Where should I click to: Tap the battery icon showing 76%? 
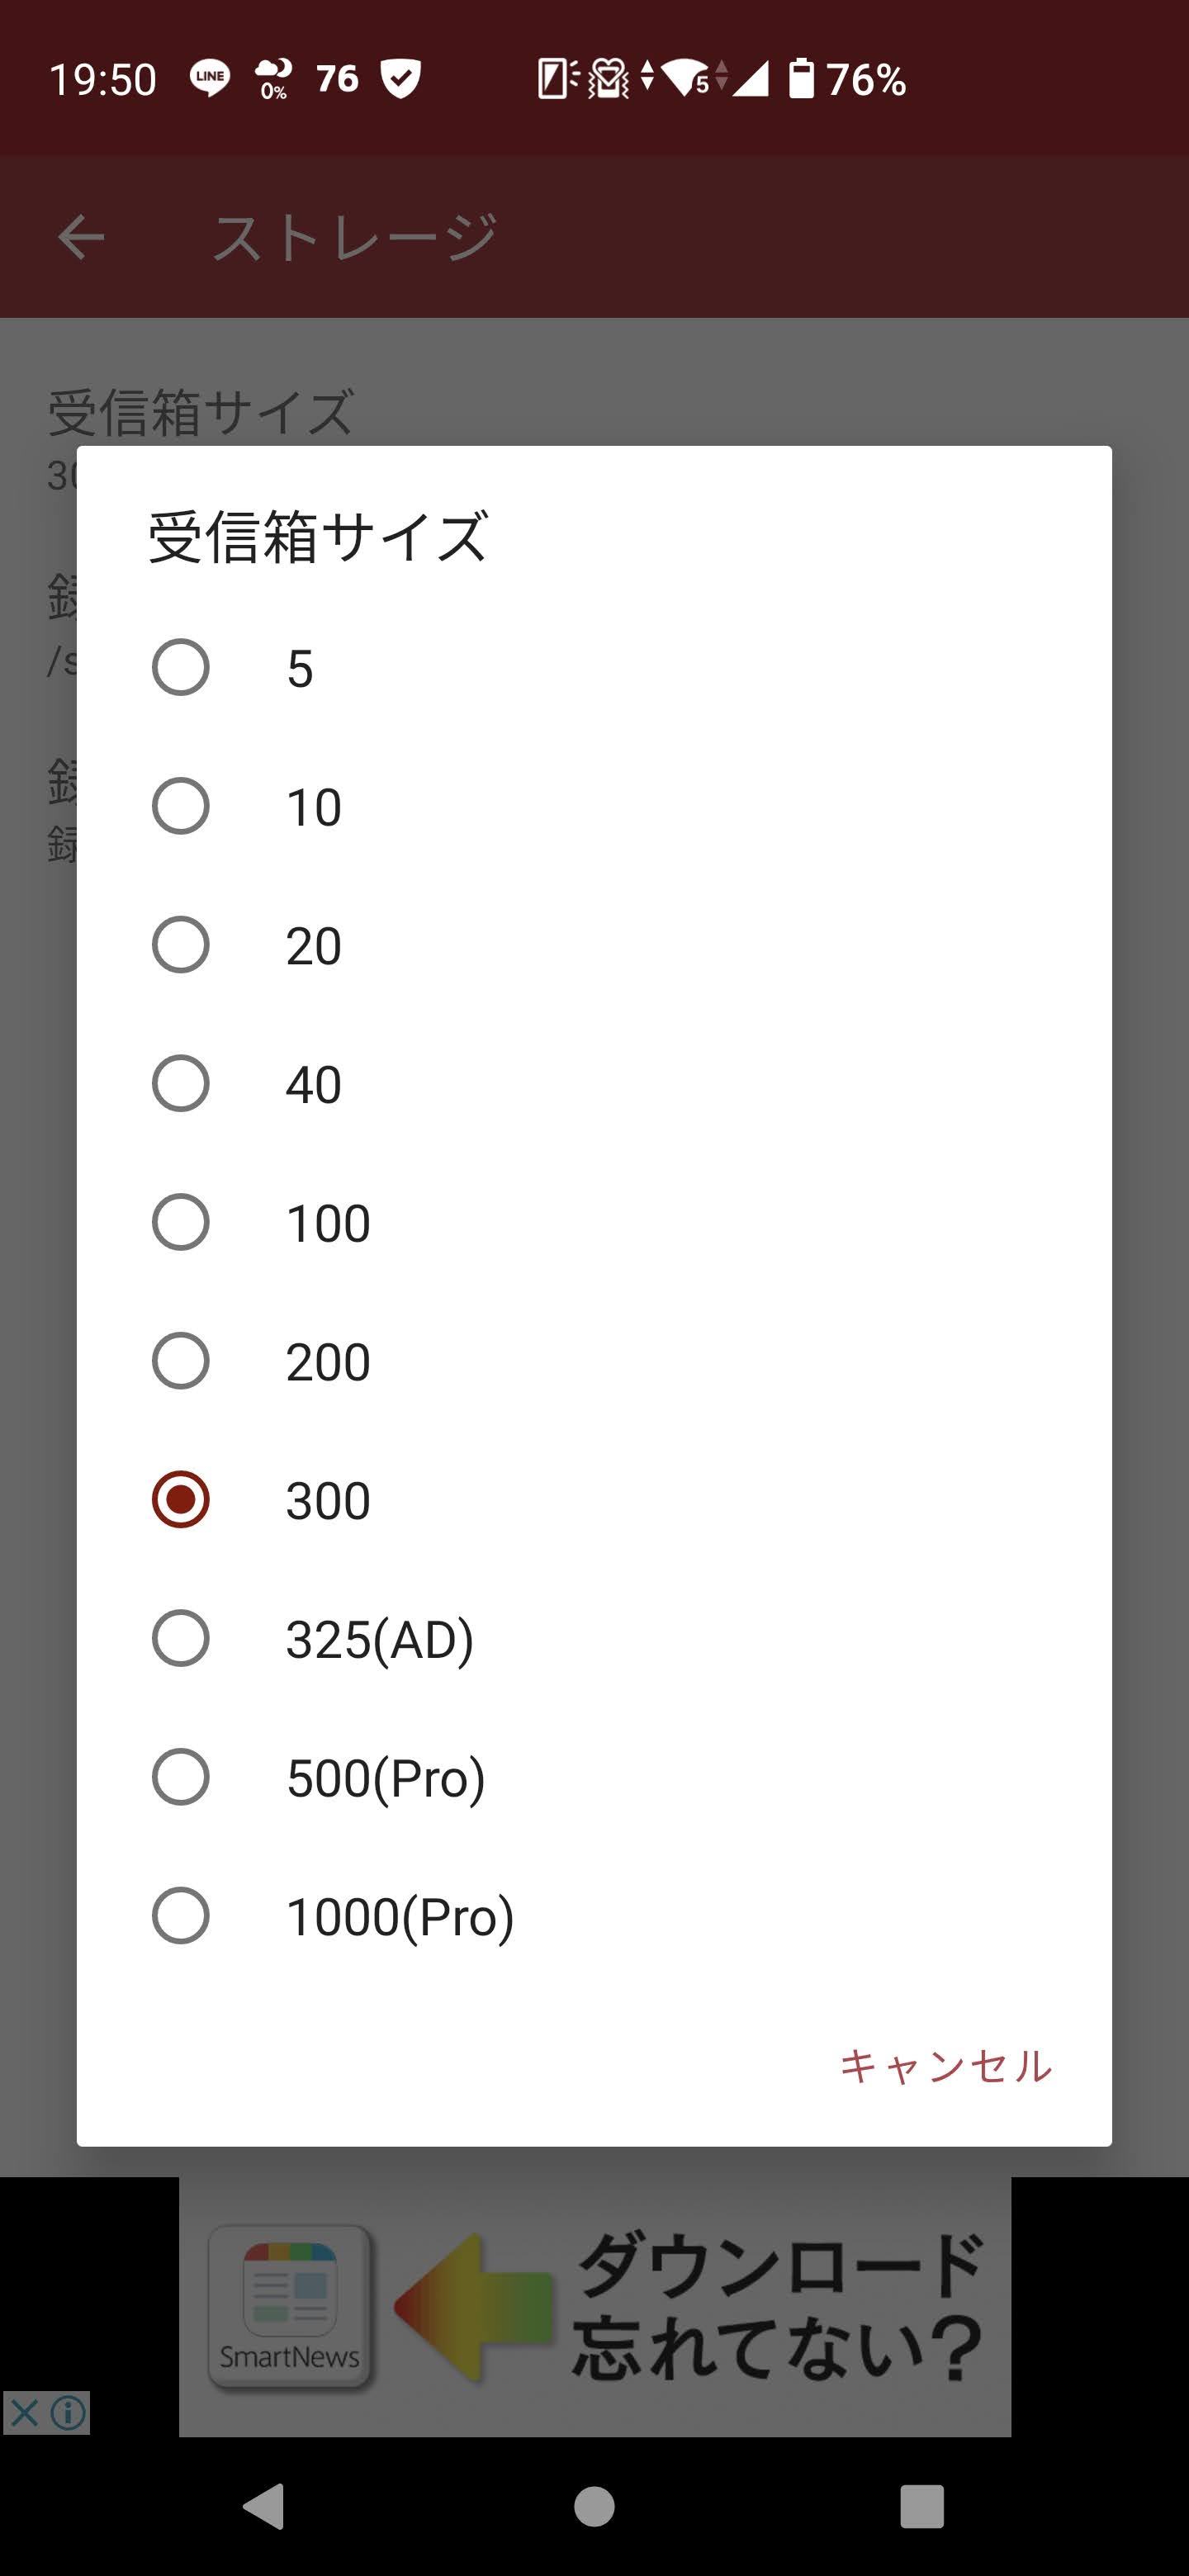click(801, 78)
